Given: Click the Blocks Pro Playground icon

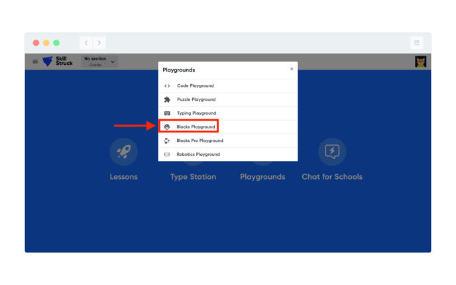Looking at the screenshot, I should (167, 141).
